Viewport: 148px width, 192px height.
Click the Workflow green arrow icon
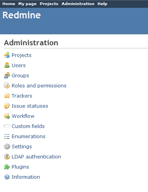[7, 116]
